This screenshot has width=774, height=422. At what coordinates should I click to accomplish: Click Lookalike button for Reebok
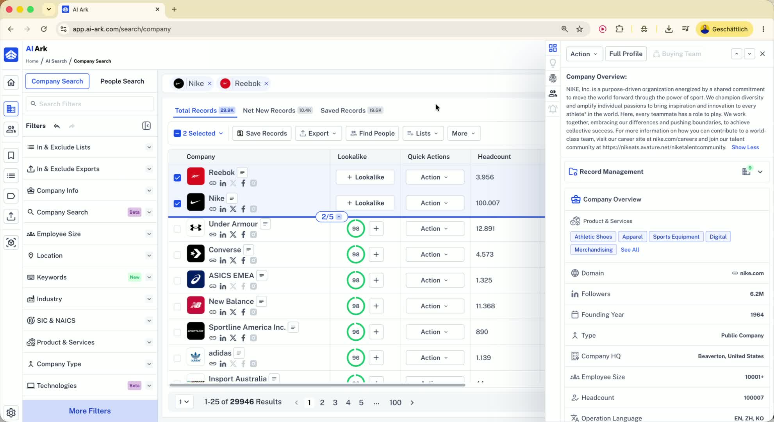pyautogui.click(x=365, y=177)
